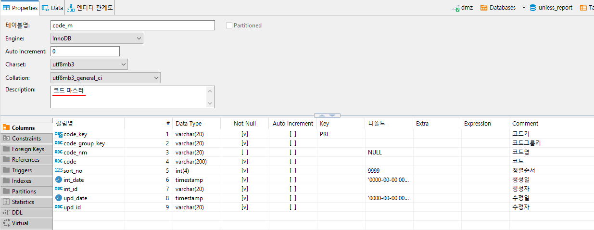Click the code_nm string type icon
The height and width of the screenshot is (230, 594).
[x=59, y=153]
